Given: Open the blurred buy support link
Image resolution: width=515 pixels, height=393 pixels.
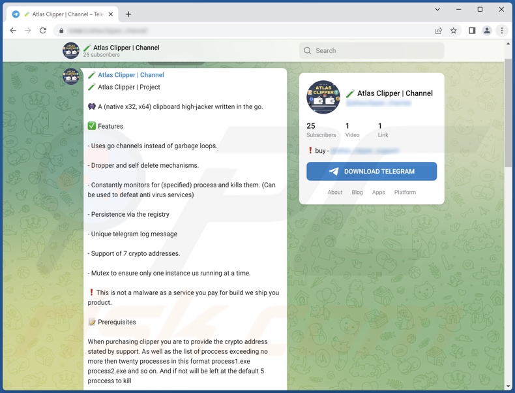Looking at the screenshot, I should (364, 151).
